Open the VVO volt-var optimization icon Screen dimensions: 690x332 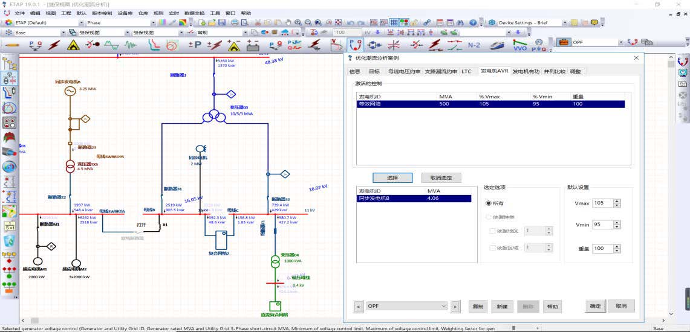click(x=519, y=45)
